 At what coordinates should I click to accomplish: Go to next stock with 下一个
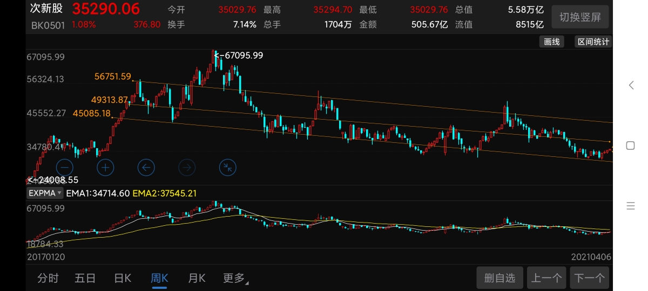(589, 278)
